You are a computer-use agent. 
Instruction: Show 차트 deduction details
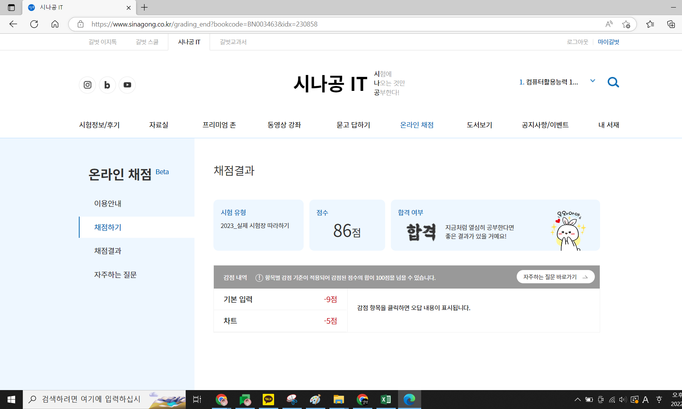click(281, 321)
